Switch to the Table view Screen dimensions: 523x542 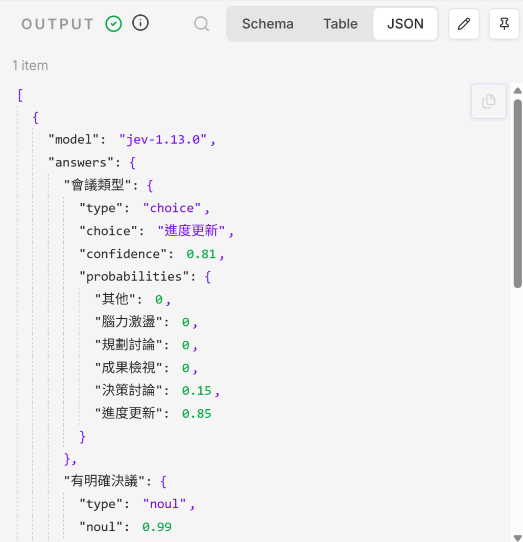click(340, 24)
